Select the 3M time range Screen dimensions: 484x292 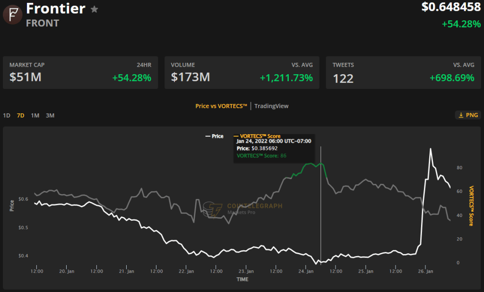50,115
